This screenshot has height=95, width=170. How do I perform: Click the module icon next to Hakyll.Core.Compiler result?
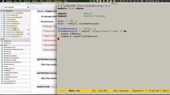[x=4, y=13]
